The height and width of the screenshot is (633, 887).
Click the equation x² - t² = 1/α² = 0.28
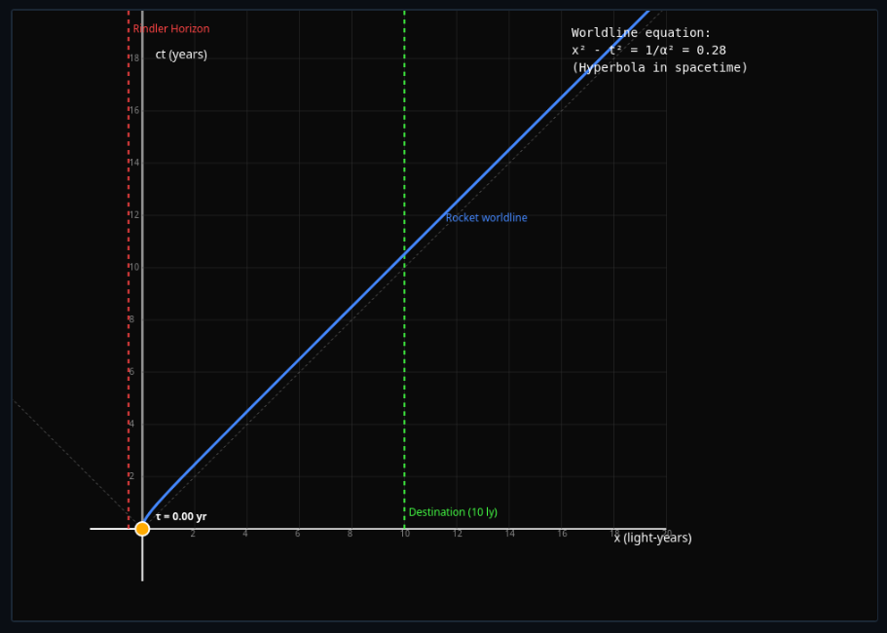(649, 50)
